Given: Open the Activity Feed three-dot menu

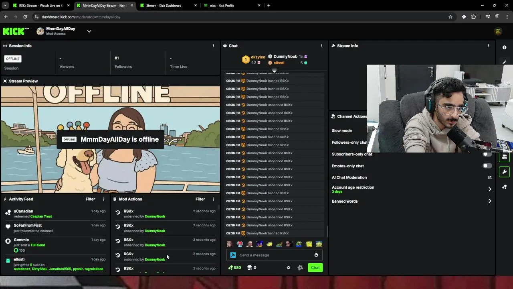Looking at the screenshot, I should [x=103, y=199].
